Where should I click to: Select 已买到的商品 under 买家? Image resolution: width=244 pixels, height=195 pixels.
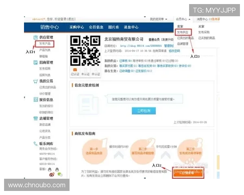pyautogui.click(x=207, y=38)
